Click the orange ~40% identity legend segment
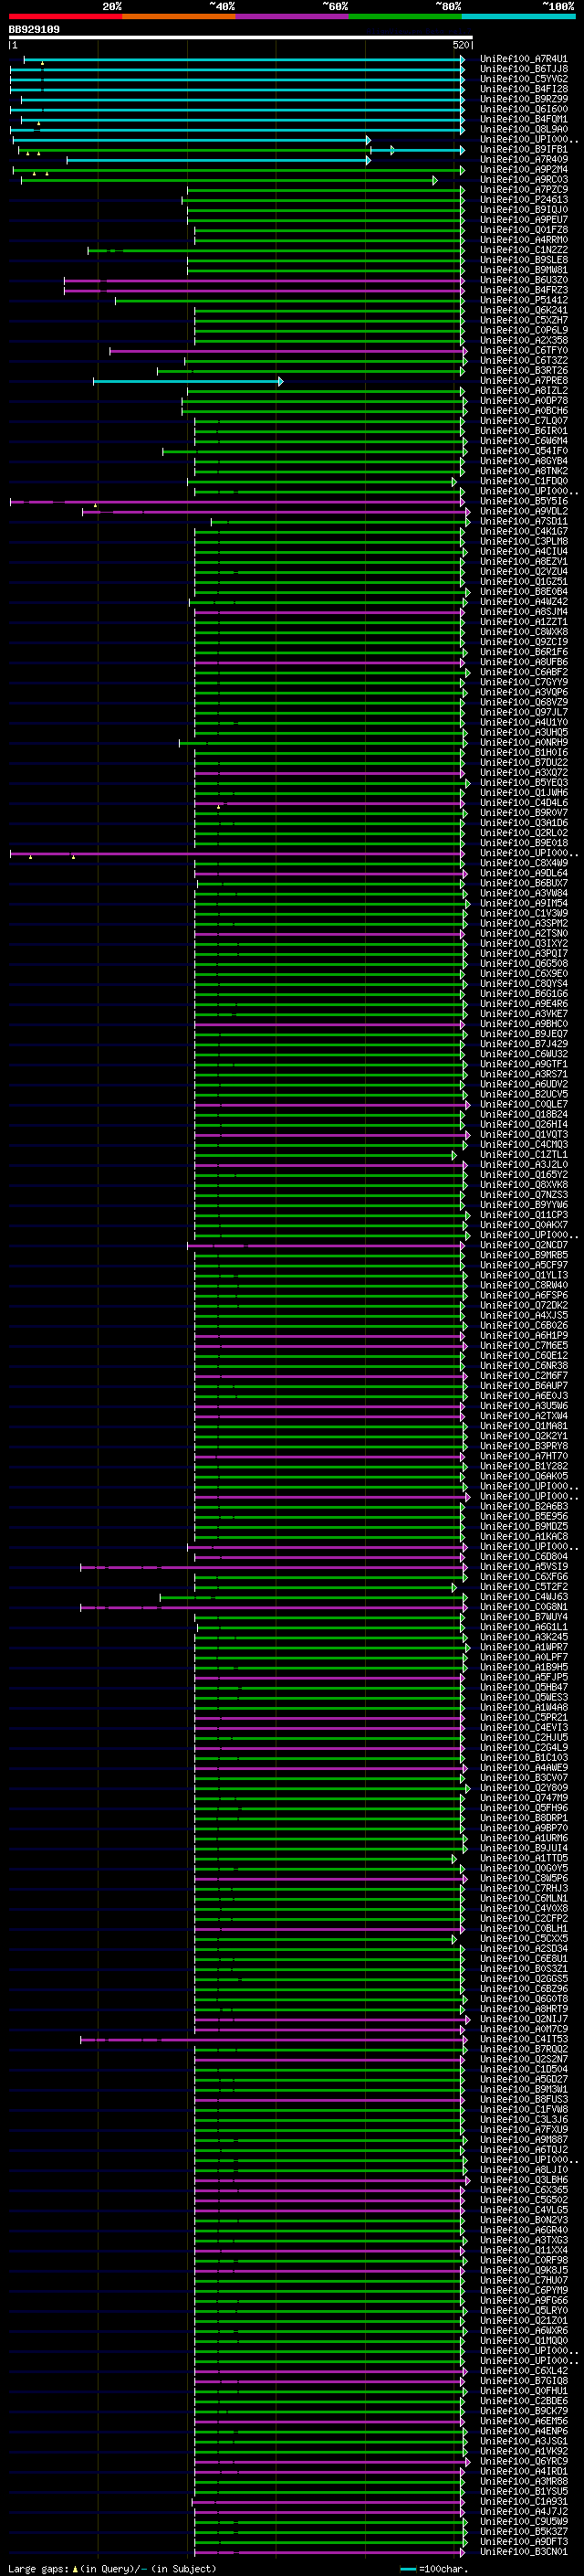The width and height of the screenshot is (584, 2576). coord(179,16)
